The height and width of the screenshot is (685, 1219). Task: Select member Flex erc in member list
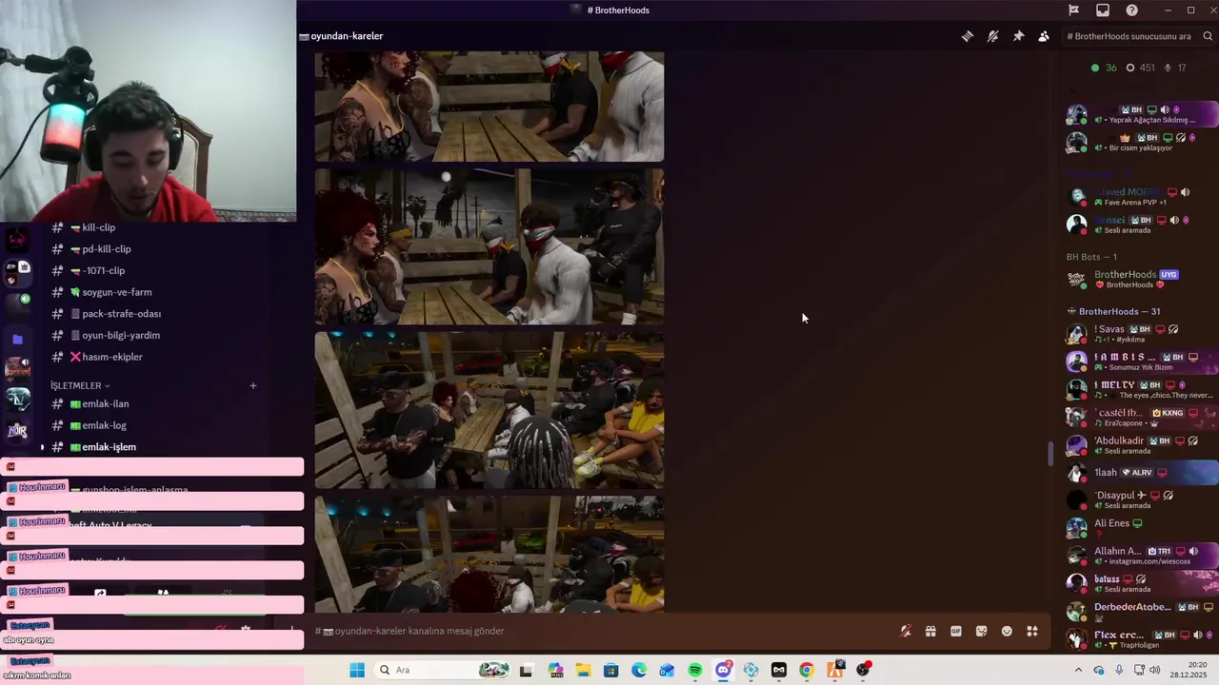(1141, 638)
